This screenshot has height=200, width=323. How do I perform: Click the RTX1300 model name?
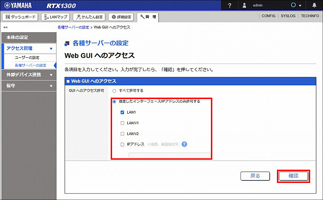[x=61, y=6]
